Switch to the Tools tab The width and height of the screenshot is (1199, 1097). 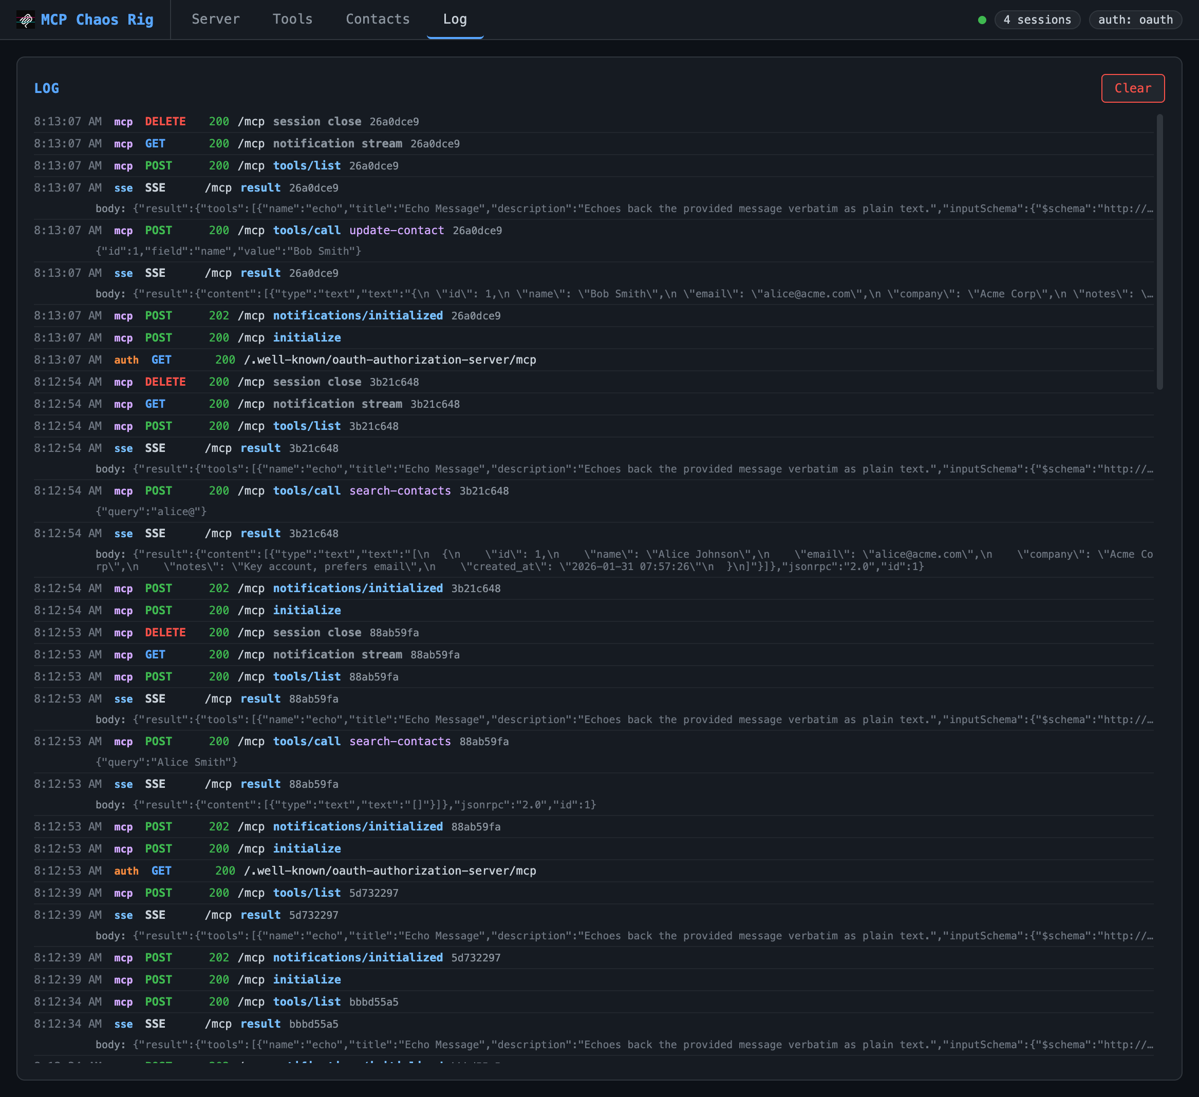(292, 19)
